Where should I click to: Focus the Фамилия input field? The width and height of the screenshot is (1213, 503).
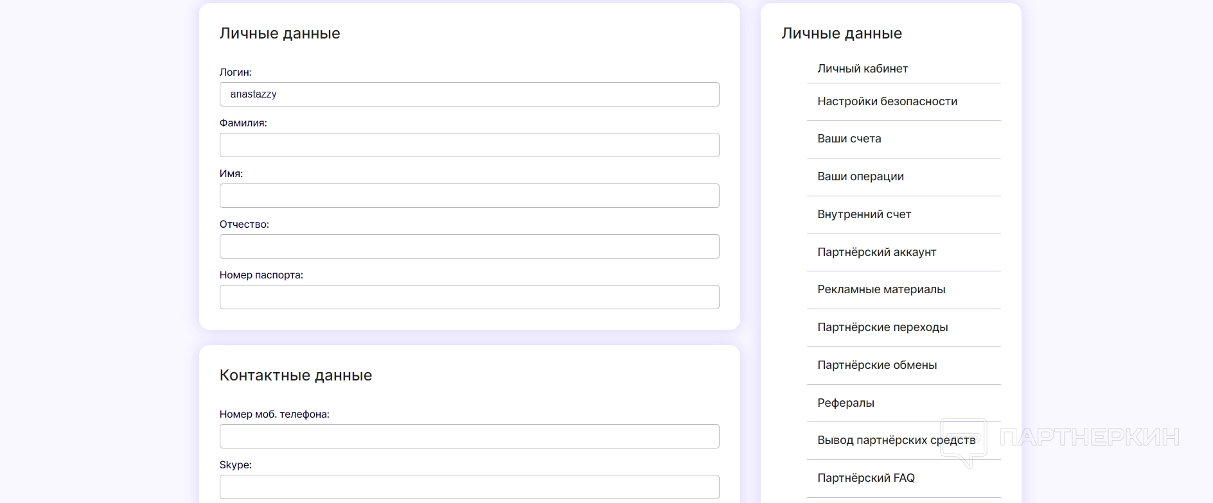tap(469, 145)
